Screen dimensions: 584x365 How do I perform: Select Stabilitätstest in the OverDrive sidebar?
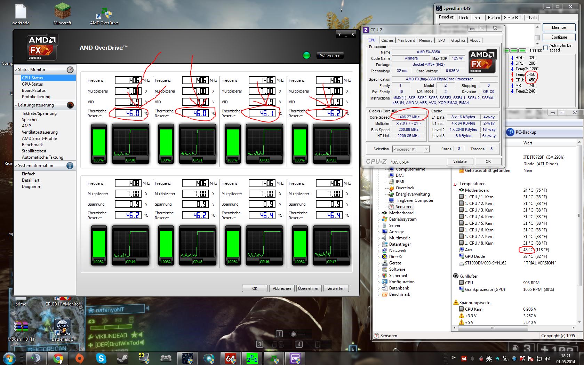click(x=34, y=151)
